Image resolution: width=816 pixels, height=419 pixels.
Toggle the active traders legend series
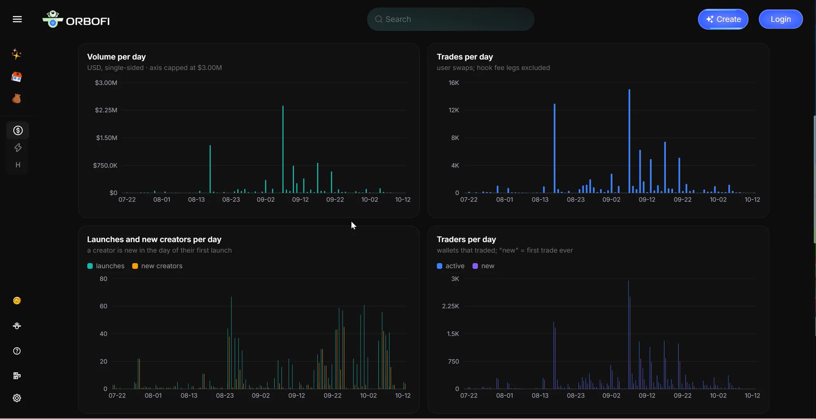[451, 266]
